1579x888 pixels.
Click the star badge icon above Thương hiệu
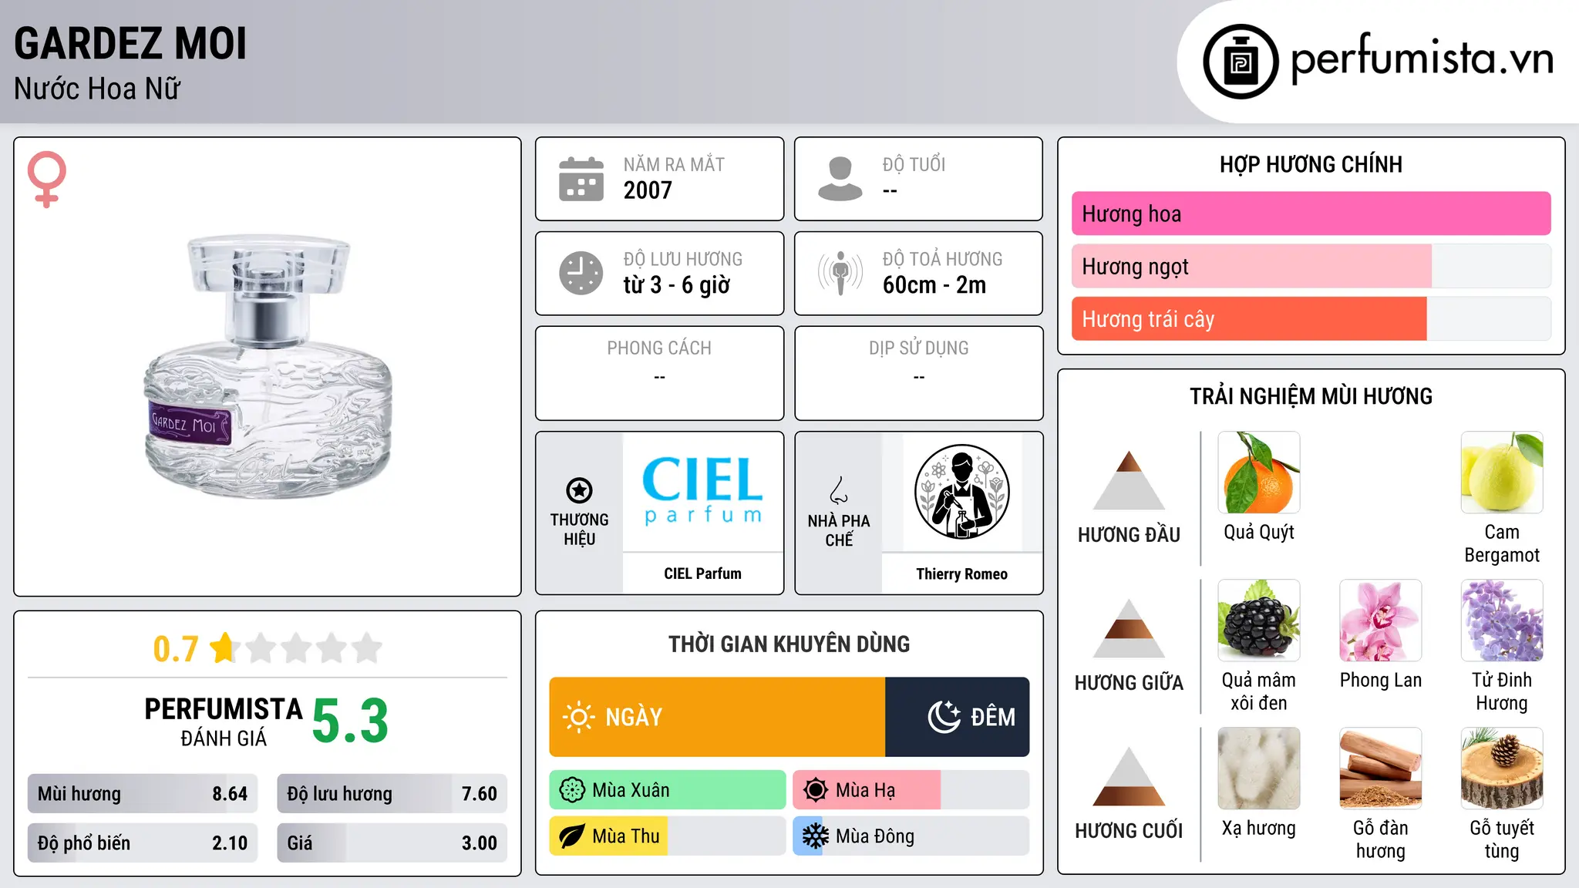tap(579, 490)
